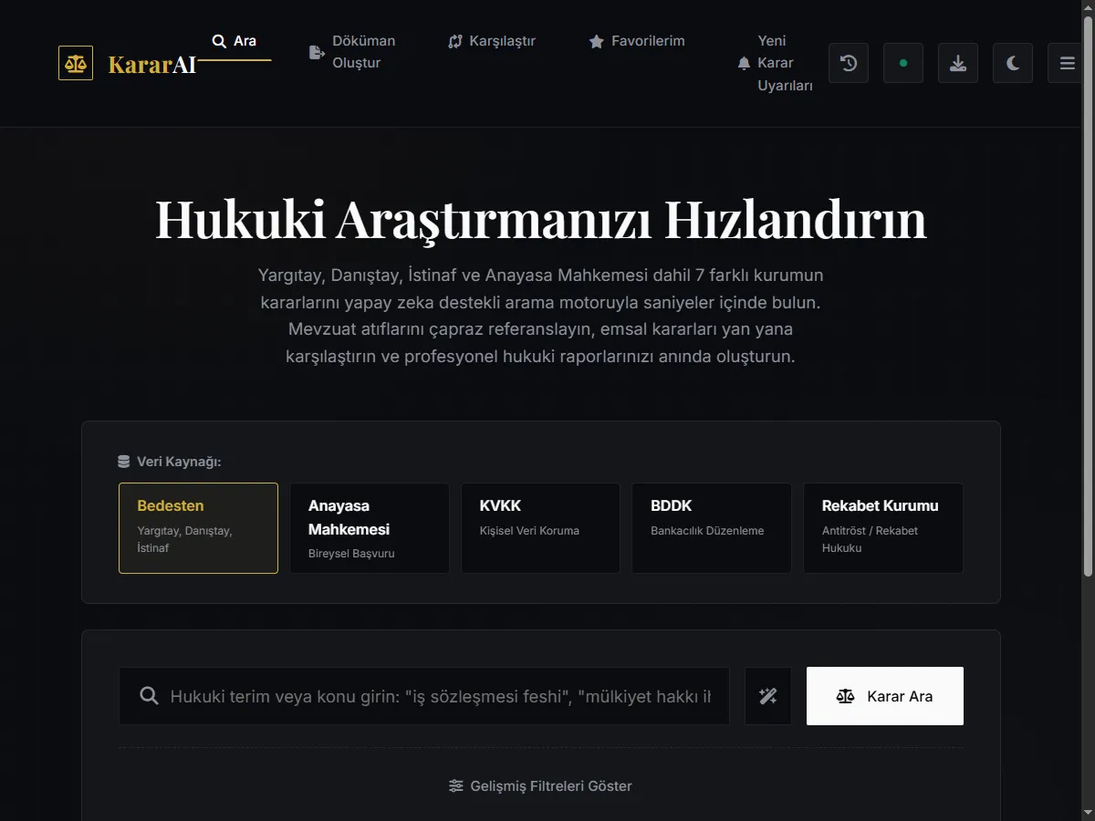Select Anayasa Mahkemesi data source
Screen dimensions: 1095x821
370,528
